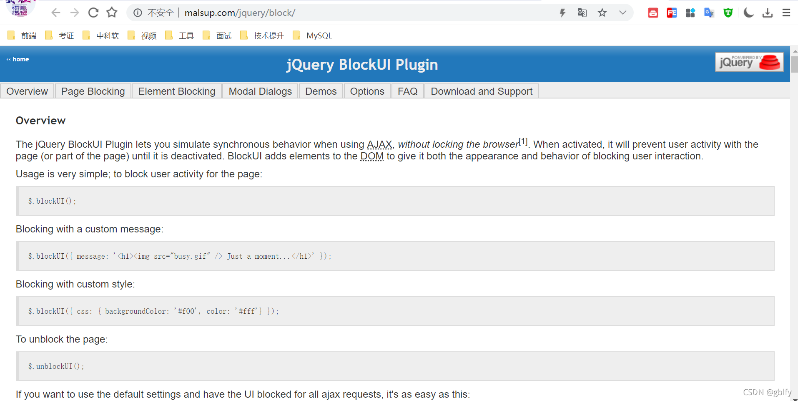Open the 中科软 bookmark folder
798x401 pixels.
[x=101, y=36]
